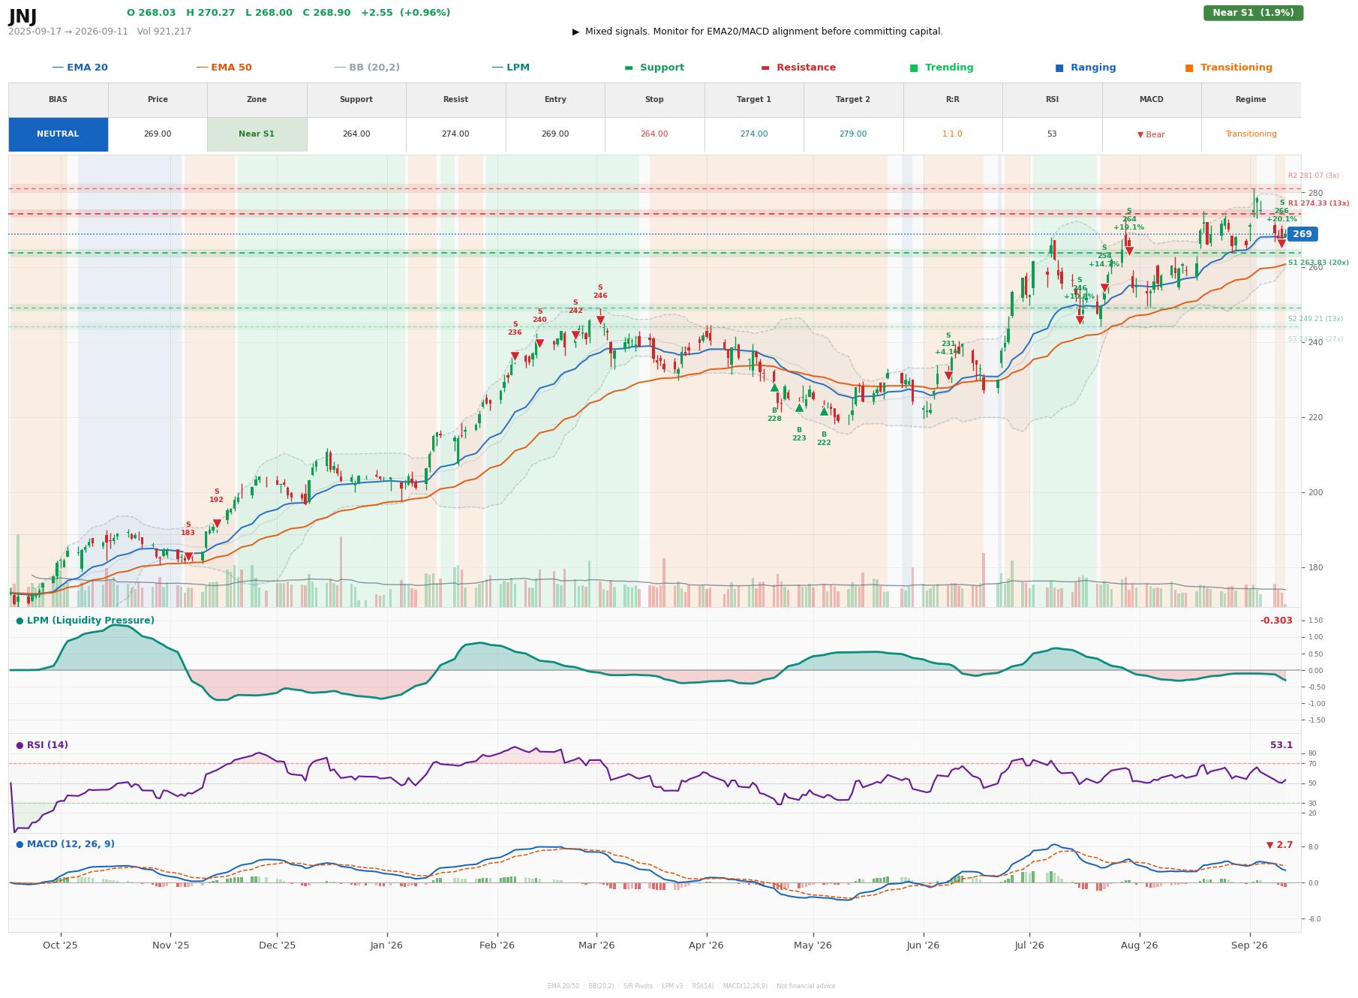Click the JNJ ticker symbol title
The height and width of the screenshot is (998, 1358).
coord(23,17)
